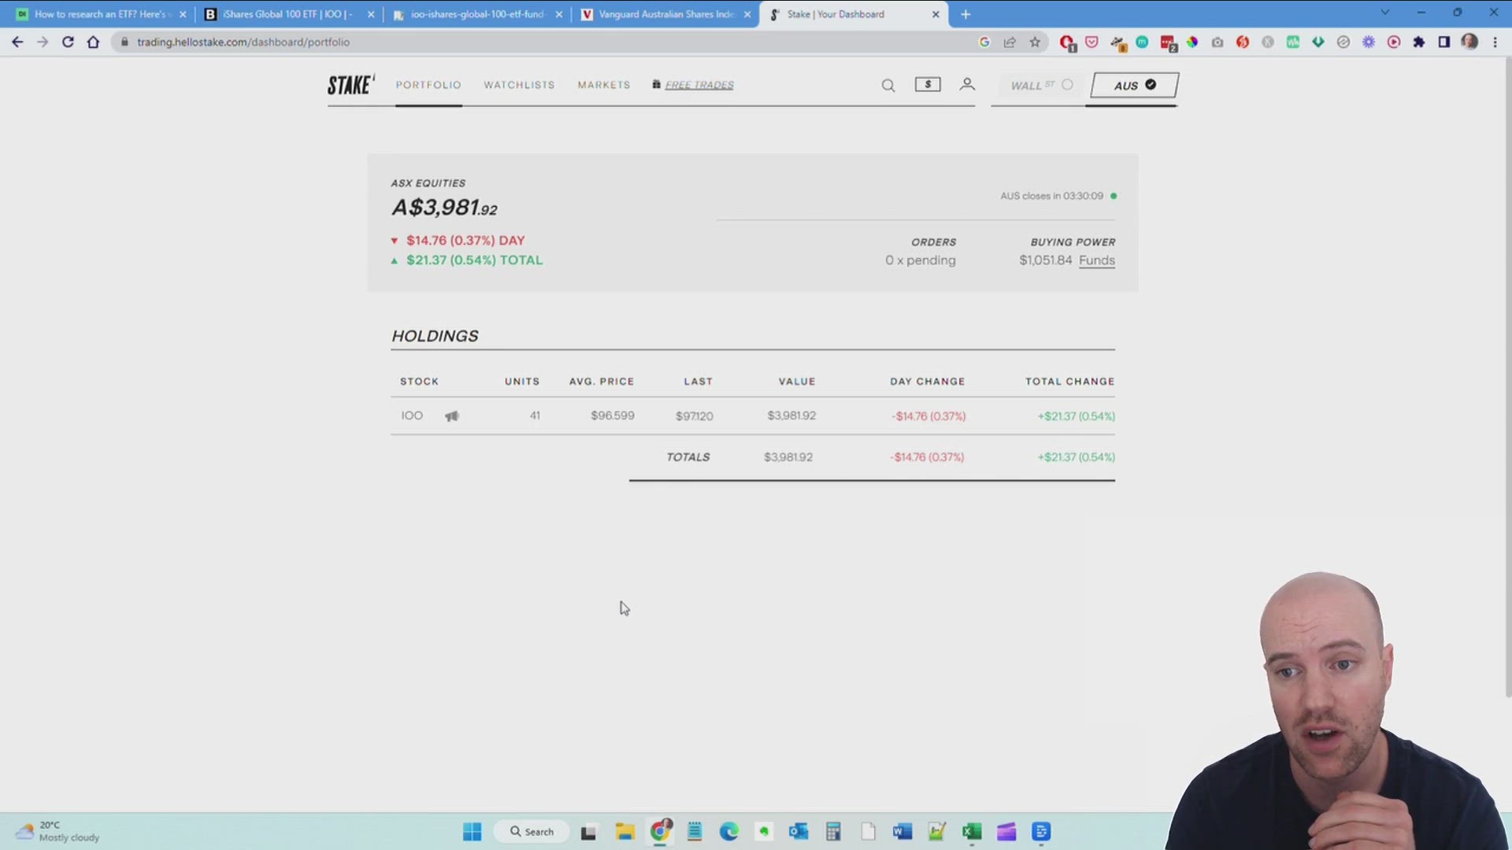This screenshot has height=850, width=1512.
Task: Go to the browser home page
Action: (93, 42)
